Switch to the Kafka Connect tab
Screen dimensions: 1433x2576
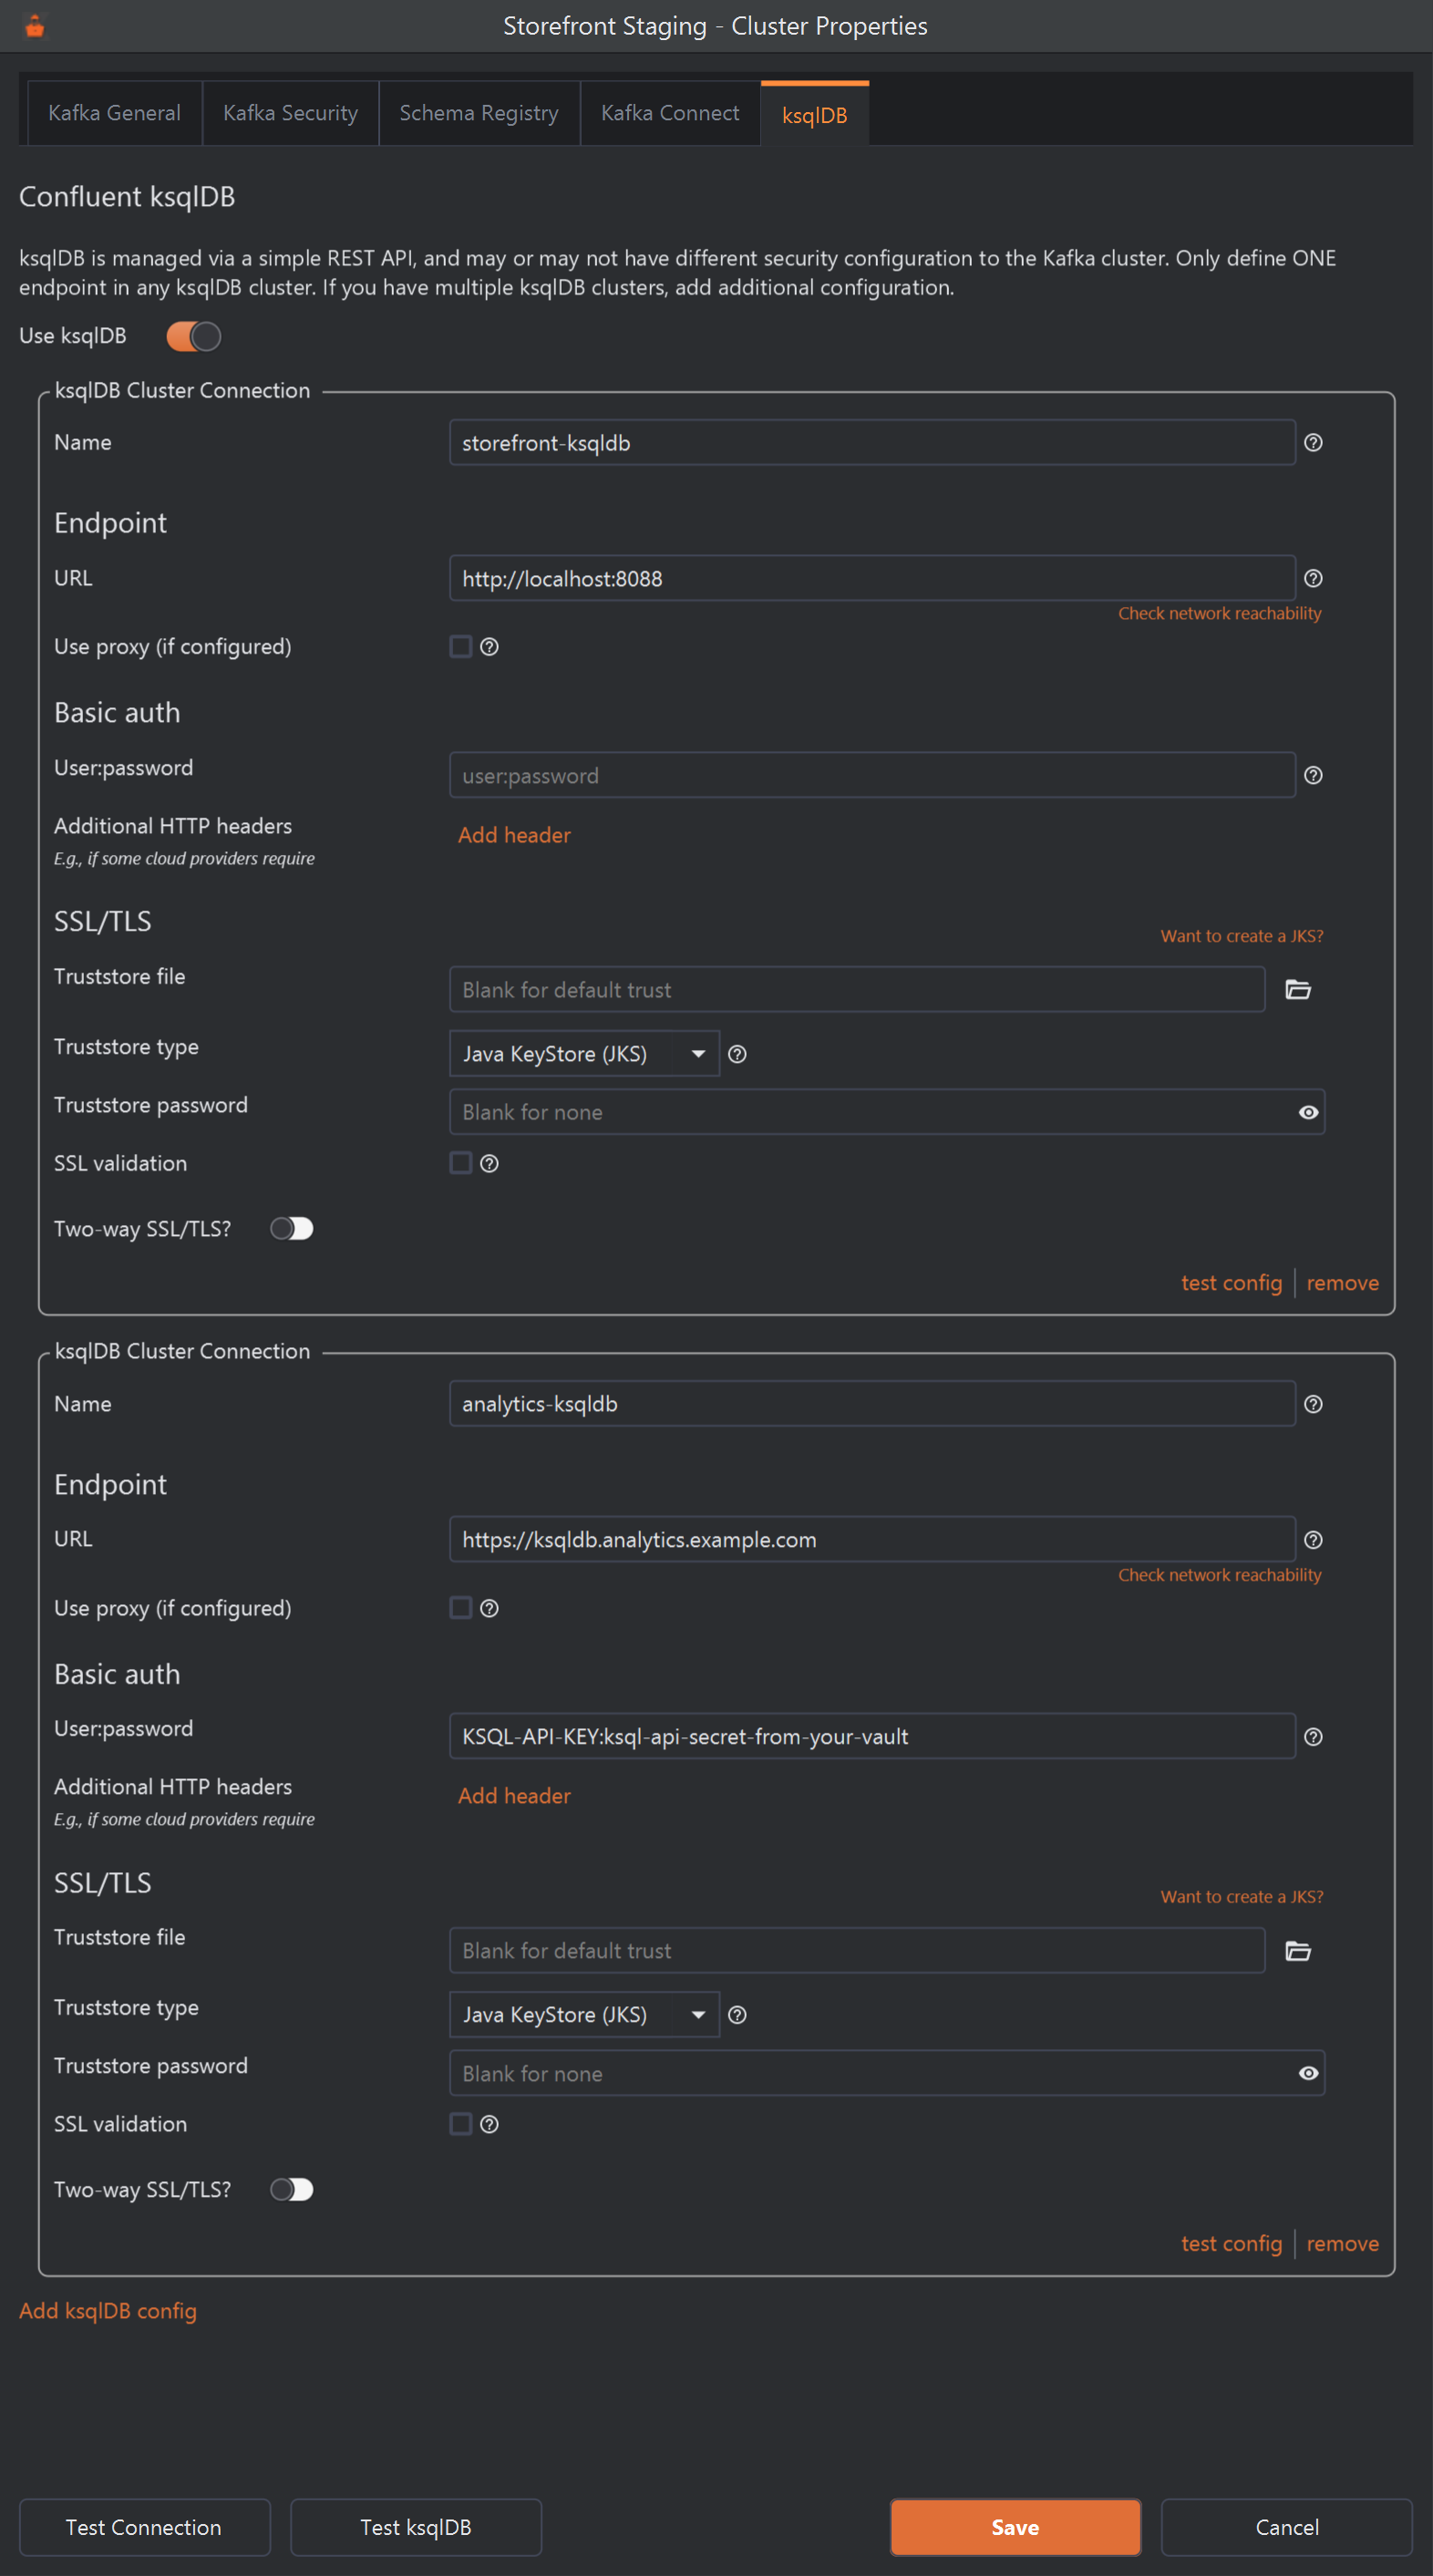(x=670, y=113)
